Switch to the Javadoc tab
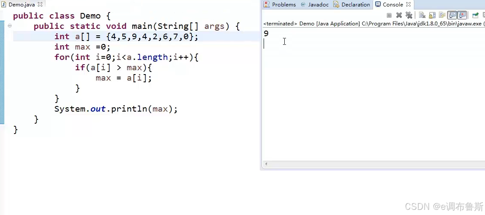 click(x=314, y=5)
